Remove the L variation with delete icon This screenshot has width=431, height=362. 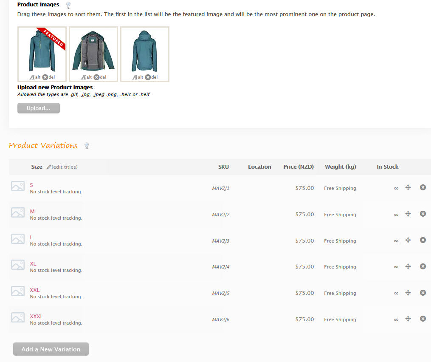423,240
